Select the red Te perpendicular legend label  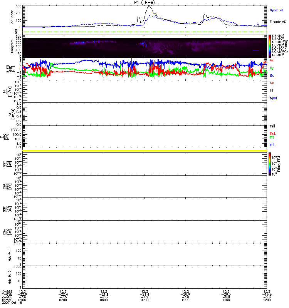coord(272,134)
